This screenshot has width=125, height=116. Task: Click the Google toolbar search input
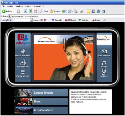22,20
